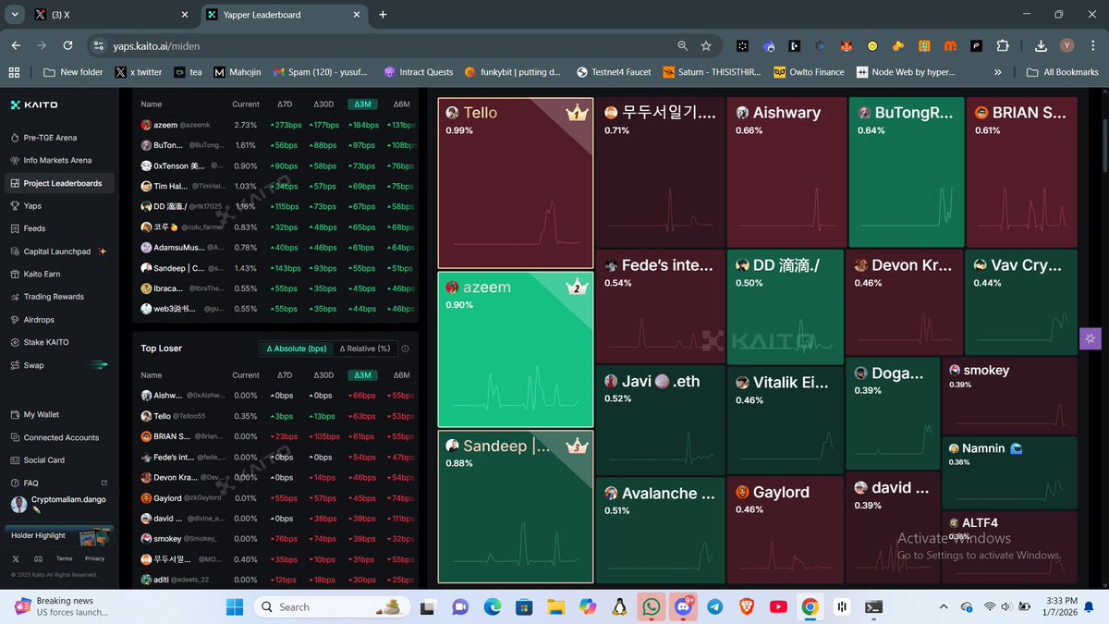This screenshot has height=624, width=1109.
Task: Open the Tello treemap tile
Action: coord(515,183)
